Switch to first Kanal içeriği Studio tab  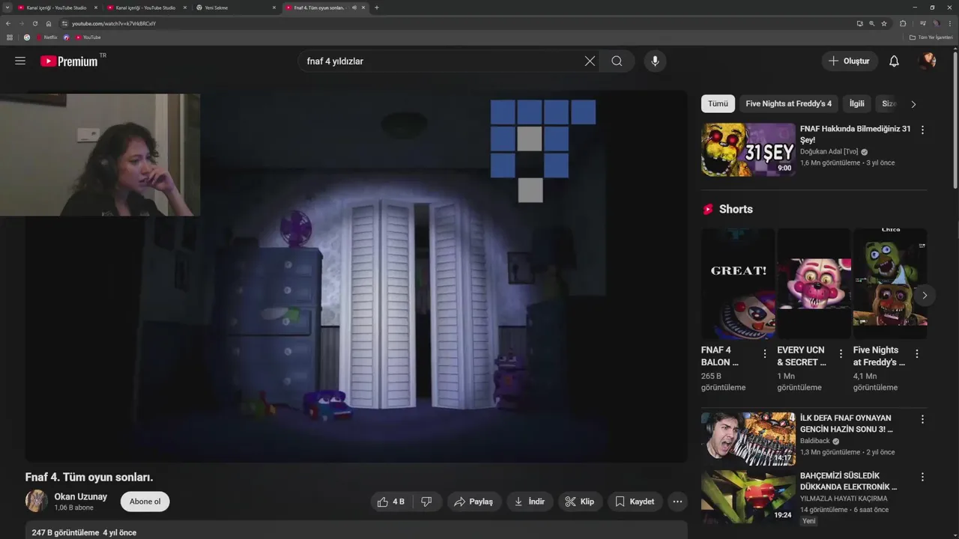(56, 7)
